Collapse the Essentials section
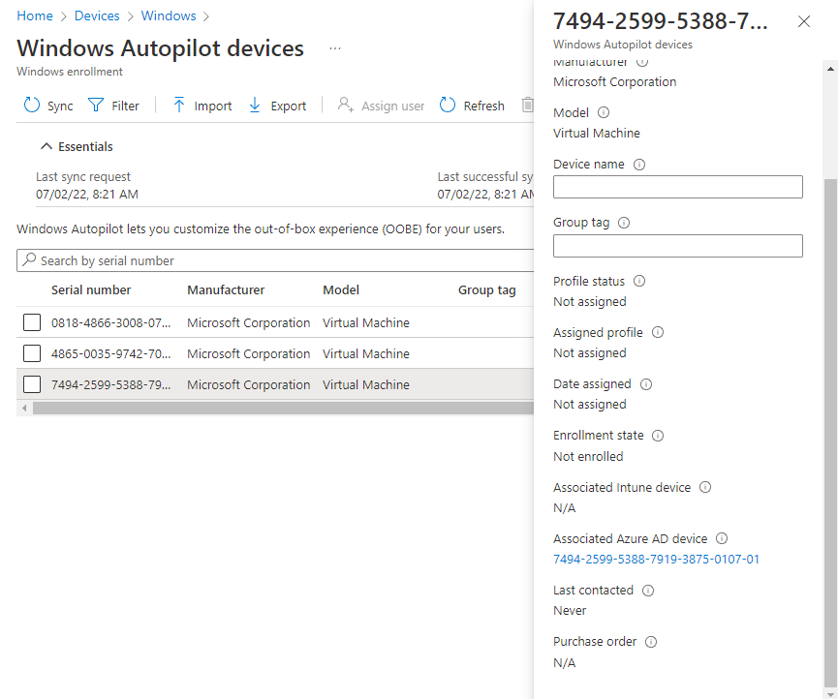Viewport: 838px width, 699px height. click(x=47, y=146)
